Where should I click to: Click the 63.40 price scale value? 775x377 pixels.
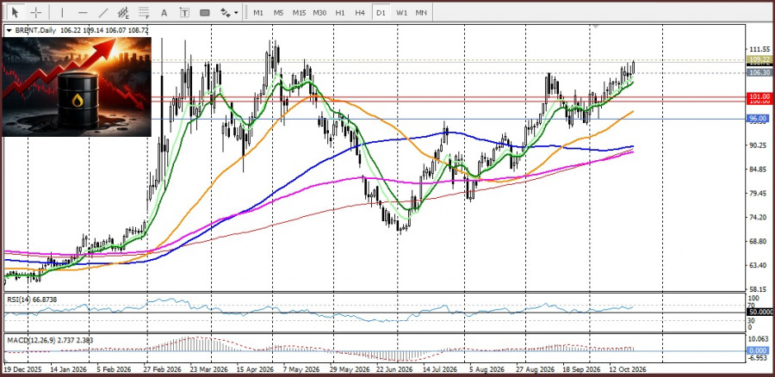click(x=759, y=265)
